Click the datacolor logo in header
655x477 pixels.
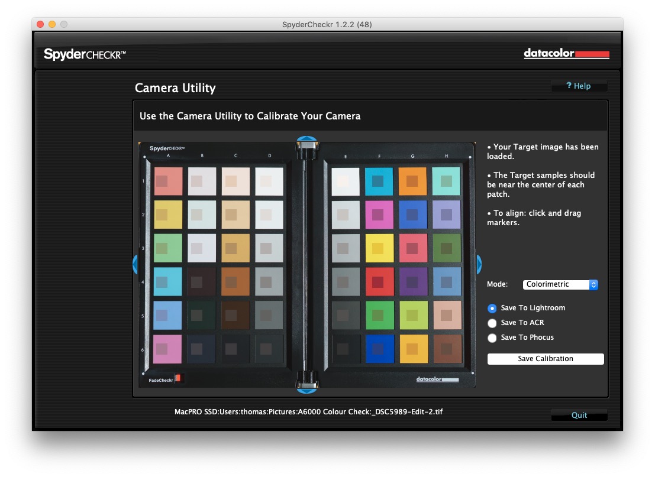click(x=566, y=53)
